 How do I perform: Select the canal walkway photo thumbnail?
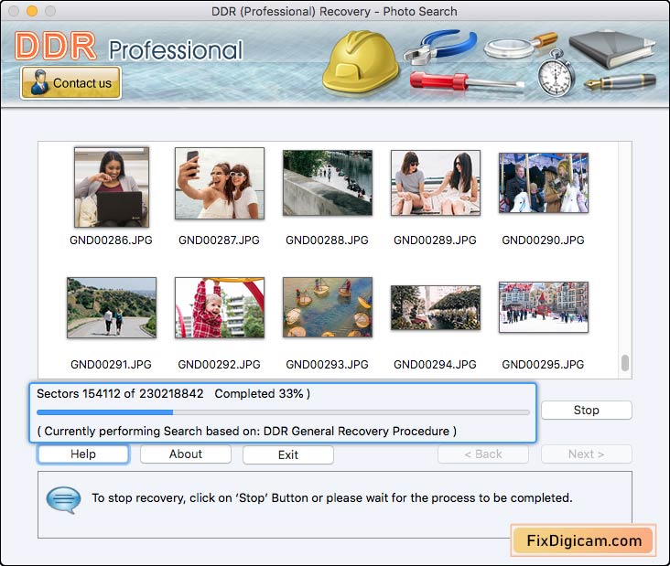328,183
